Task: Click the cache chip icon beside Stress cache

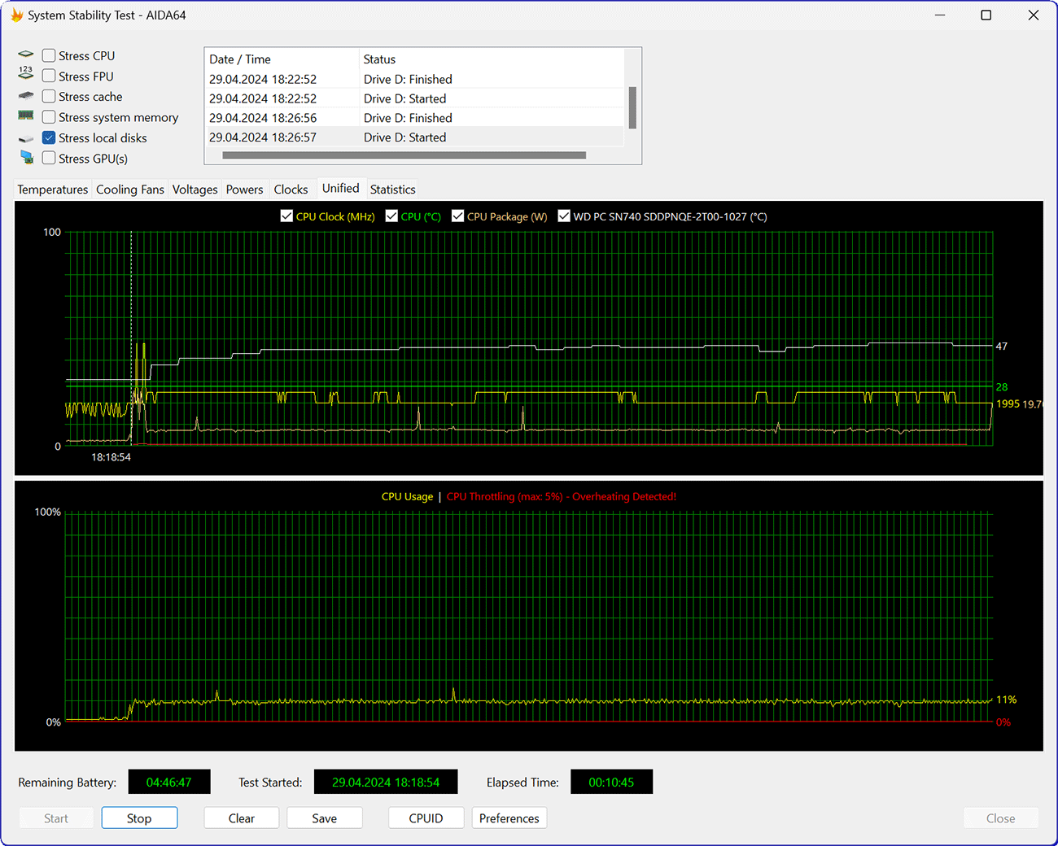Action: point(26,96)
